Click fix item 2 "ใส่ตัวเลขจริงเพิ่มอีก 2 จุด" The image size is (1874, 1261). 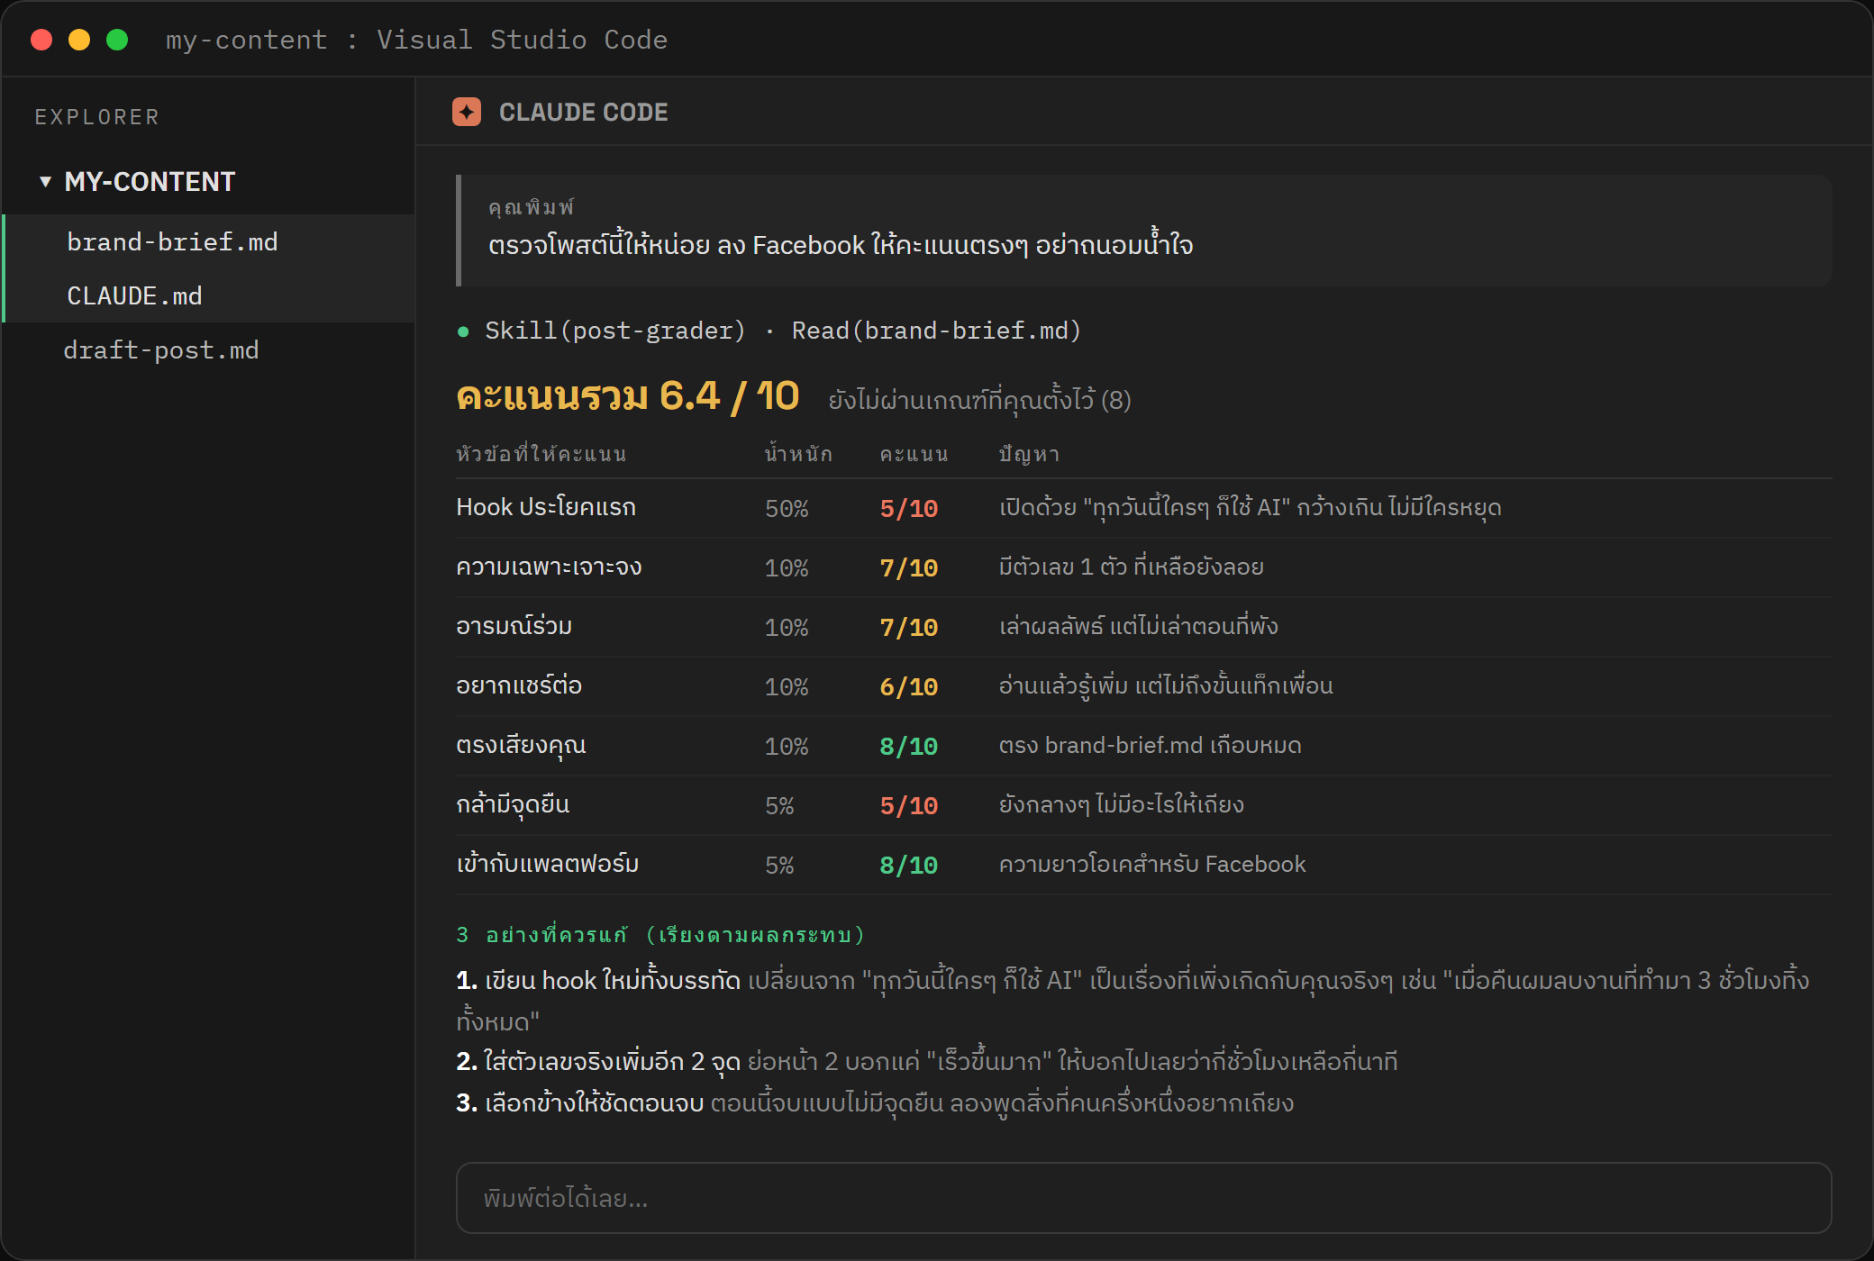click(612, 1061)
